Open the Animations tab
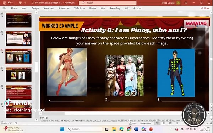Viewport: 213px width, 133px height. 64,8
